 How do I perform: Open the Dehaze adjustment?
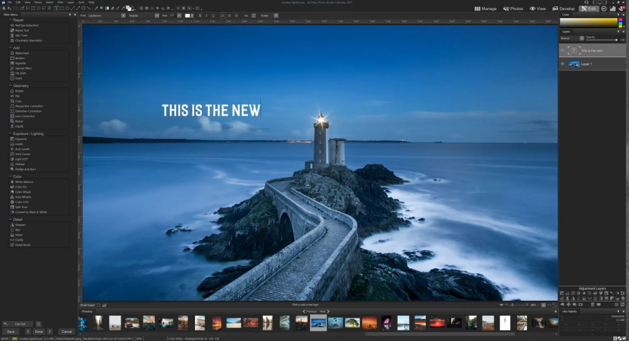tap(18, 164)
